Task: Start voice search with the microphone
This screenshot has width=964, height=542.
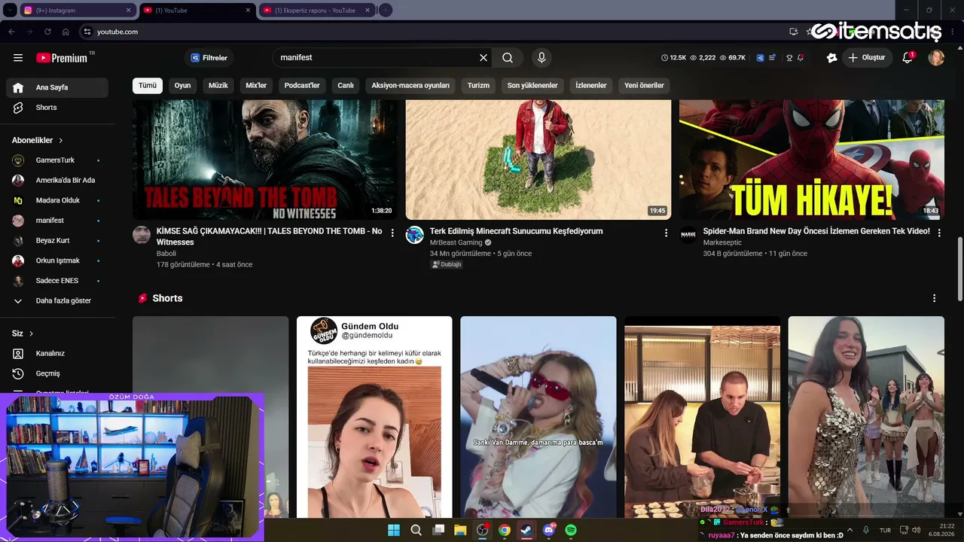Action: (541, 58)
